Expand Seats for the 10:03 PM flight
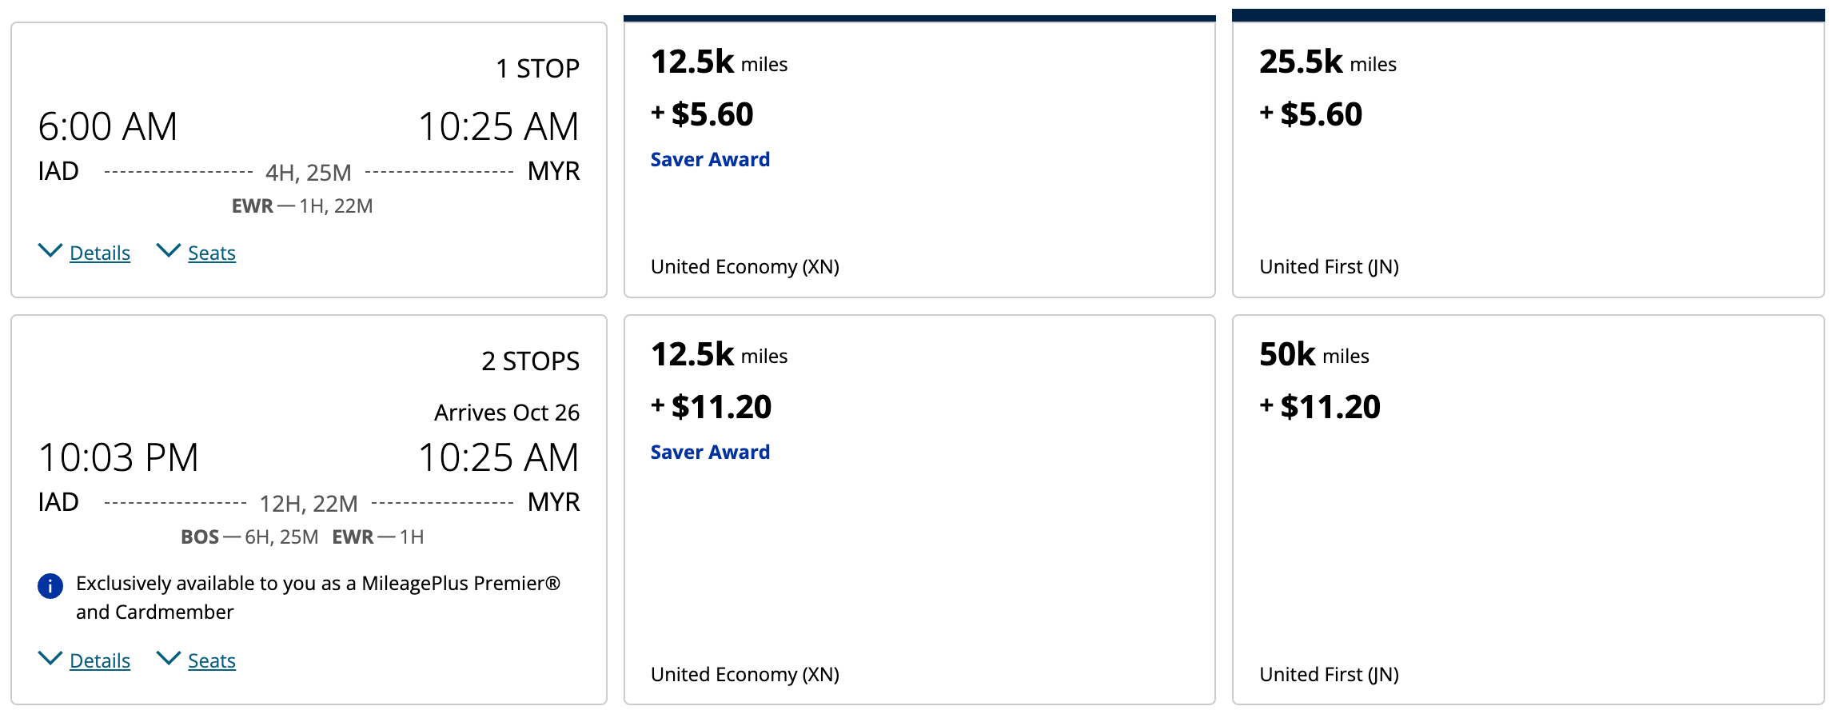This screenshot has height=718, width=1834. click(x=211, y=661)
